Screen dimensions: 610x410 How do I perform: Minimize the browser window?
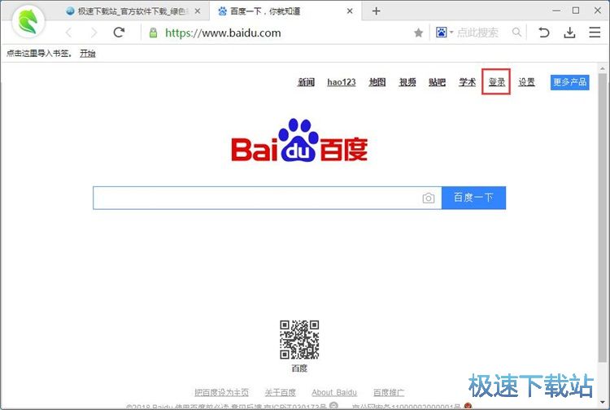click(x=556, y=11)
